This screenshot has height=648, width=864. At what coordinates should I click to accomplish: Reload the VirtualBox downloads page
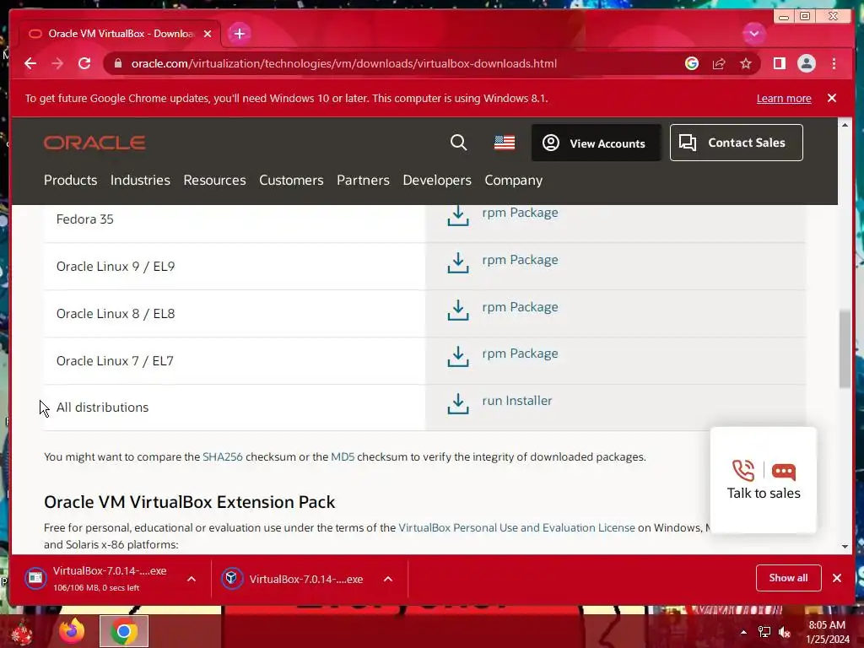point(84,63)
